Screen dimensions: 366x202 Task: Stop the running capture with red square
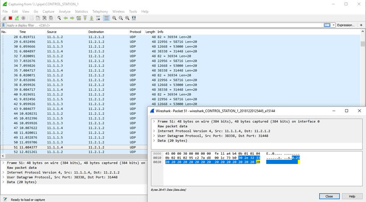pos(11,18)
